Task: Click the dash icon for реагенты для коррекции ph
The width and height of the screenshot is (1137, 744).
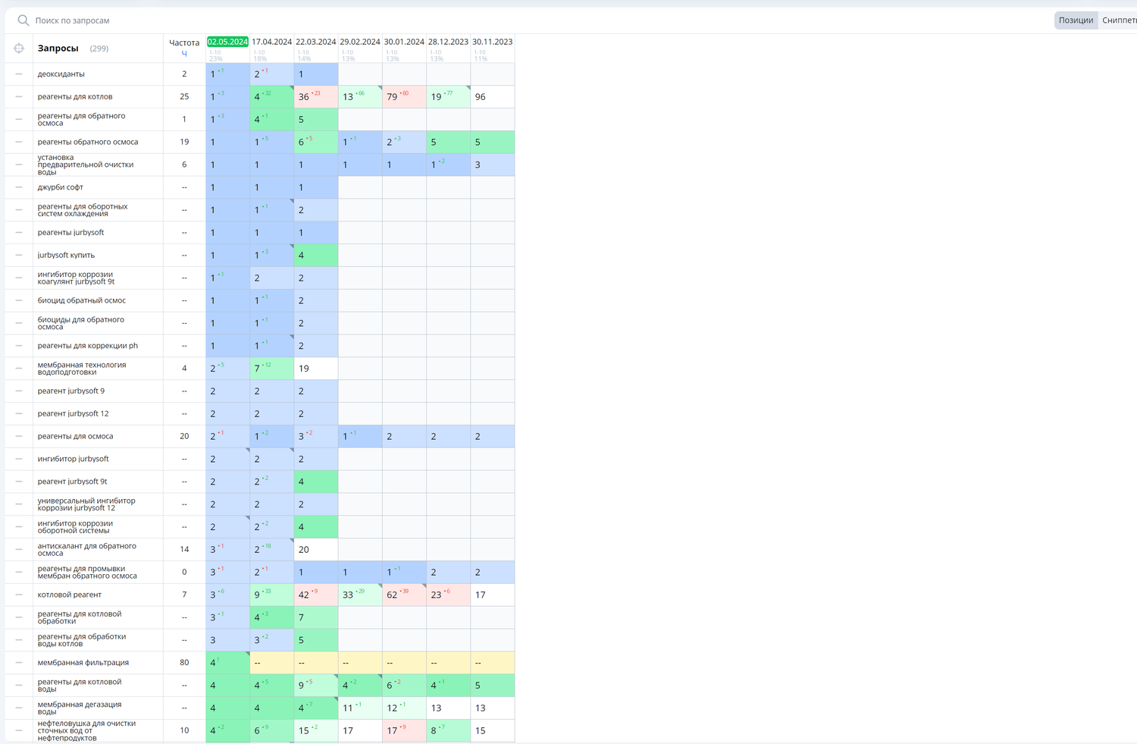Action: 19,346
